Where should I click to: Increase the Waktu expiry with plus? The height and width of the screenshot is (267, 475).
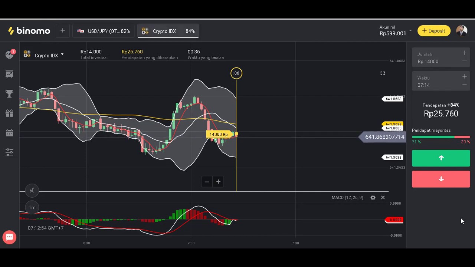[464, 77]
